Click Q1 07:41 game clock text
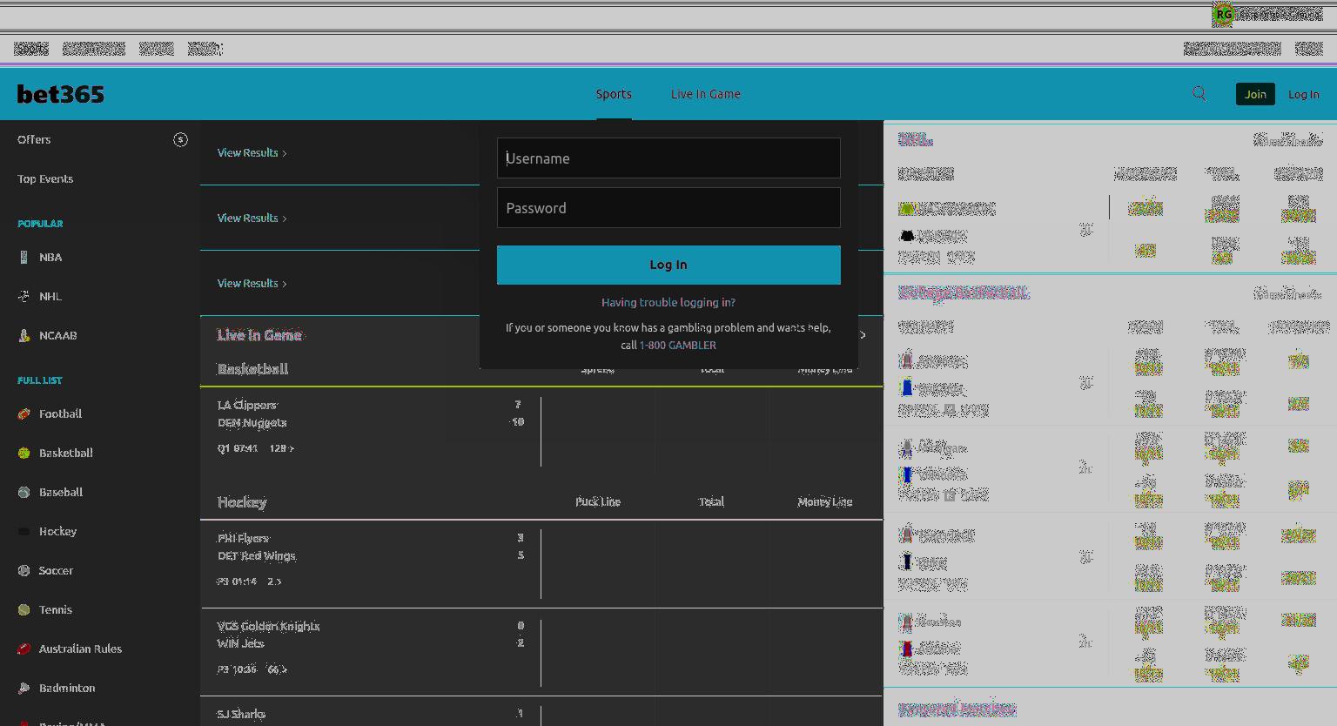Image resolution: width=1337 pixels, height=726 pixels. [x=238, y=448]
